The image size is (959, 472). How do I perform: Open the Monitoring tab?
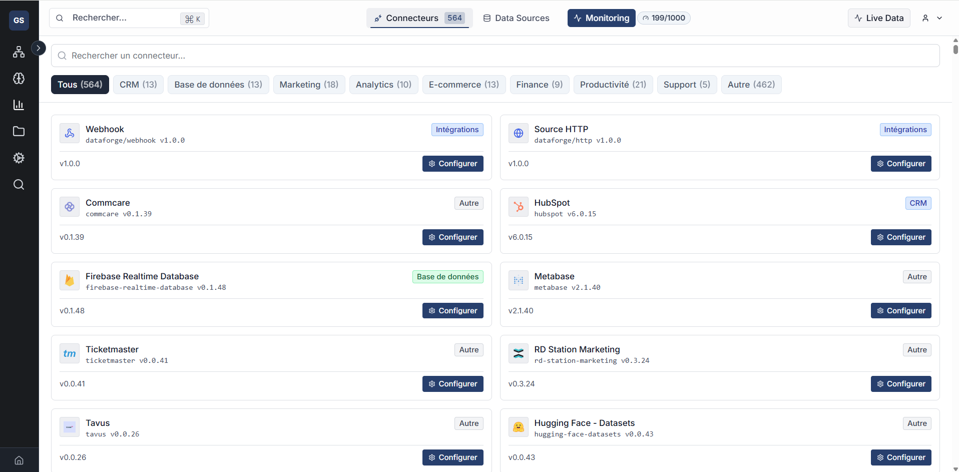(x=602, y=18)
